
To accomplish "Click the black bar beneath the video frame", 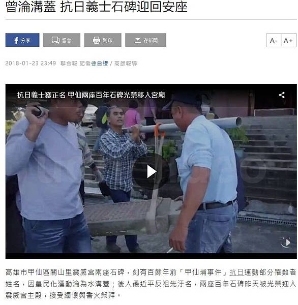I will (151, 256).
